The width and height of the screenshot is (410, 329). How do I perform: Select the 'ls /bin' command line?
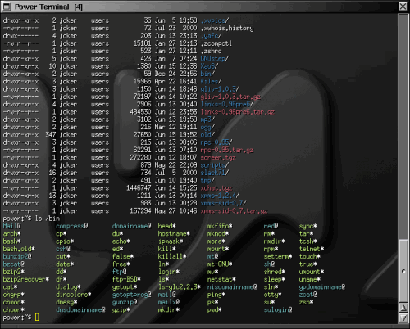(48, 219)
